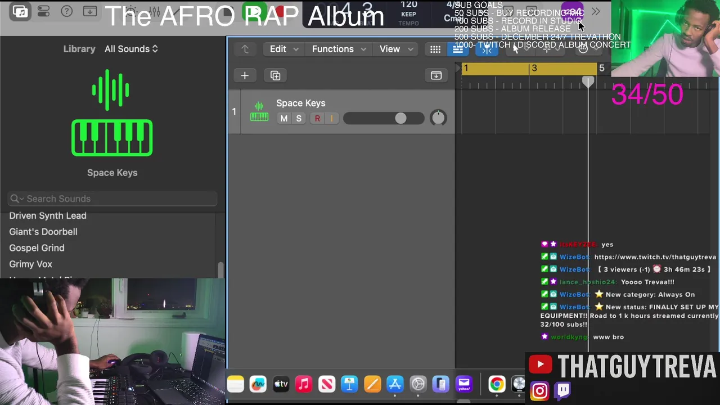Open Pages from the Dock
The image size is (720, 405).
[372, 384]
